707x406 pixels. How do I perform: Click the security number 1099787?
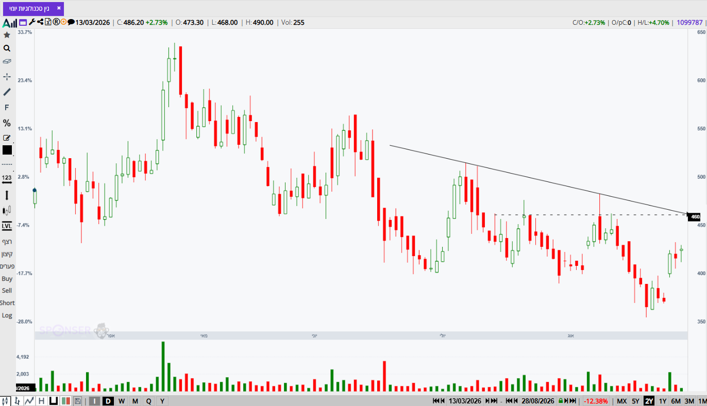coord(690,23)
